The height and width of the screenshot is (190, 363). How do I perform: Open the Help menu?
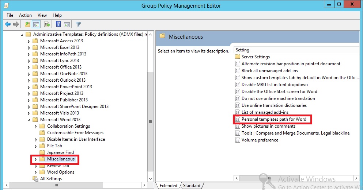(57, 15)
